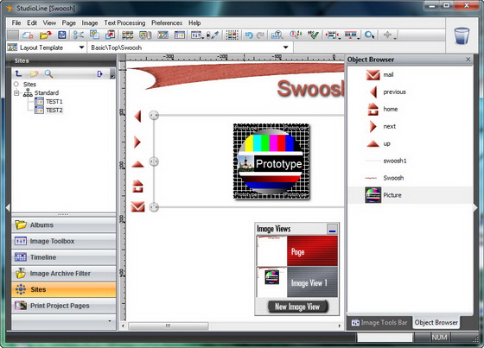Click the previous left-arrow on canvas

point(137,117)
